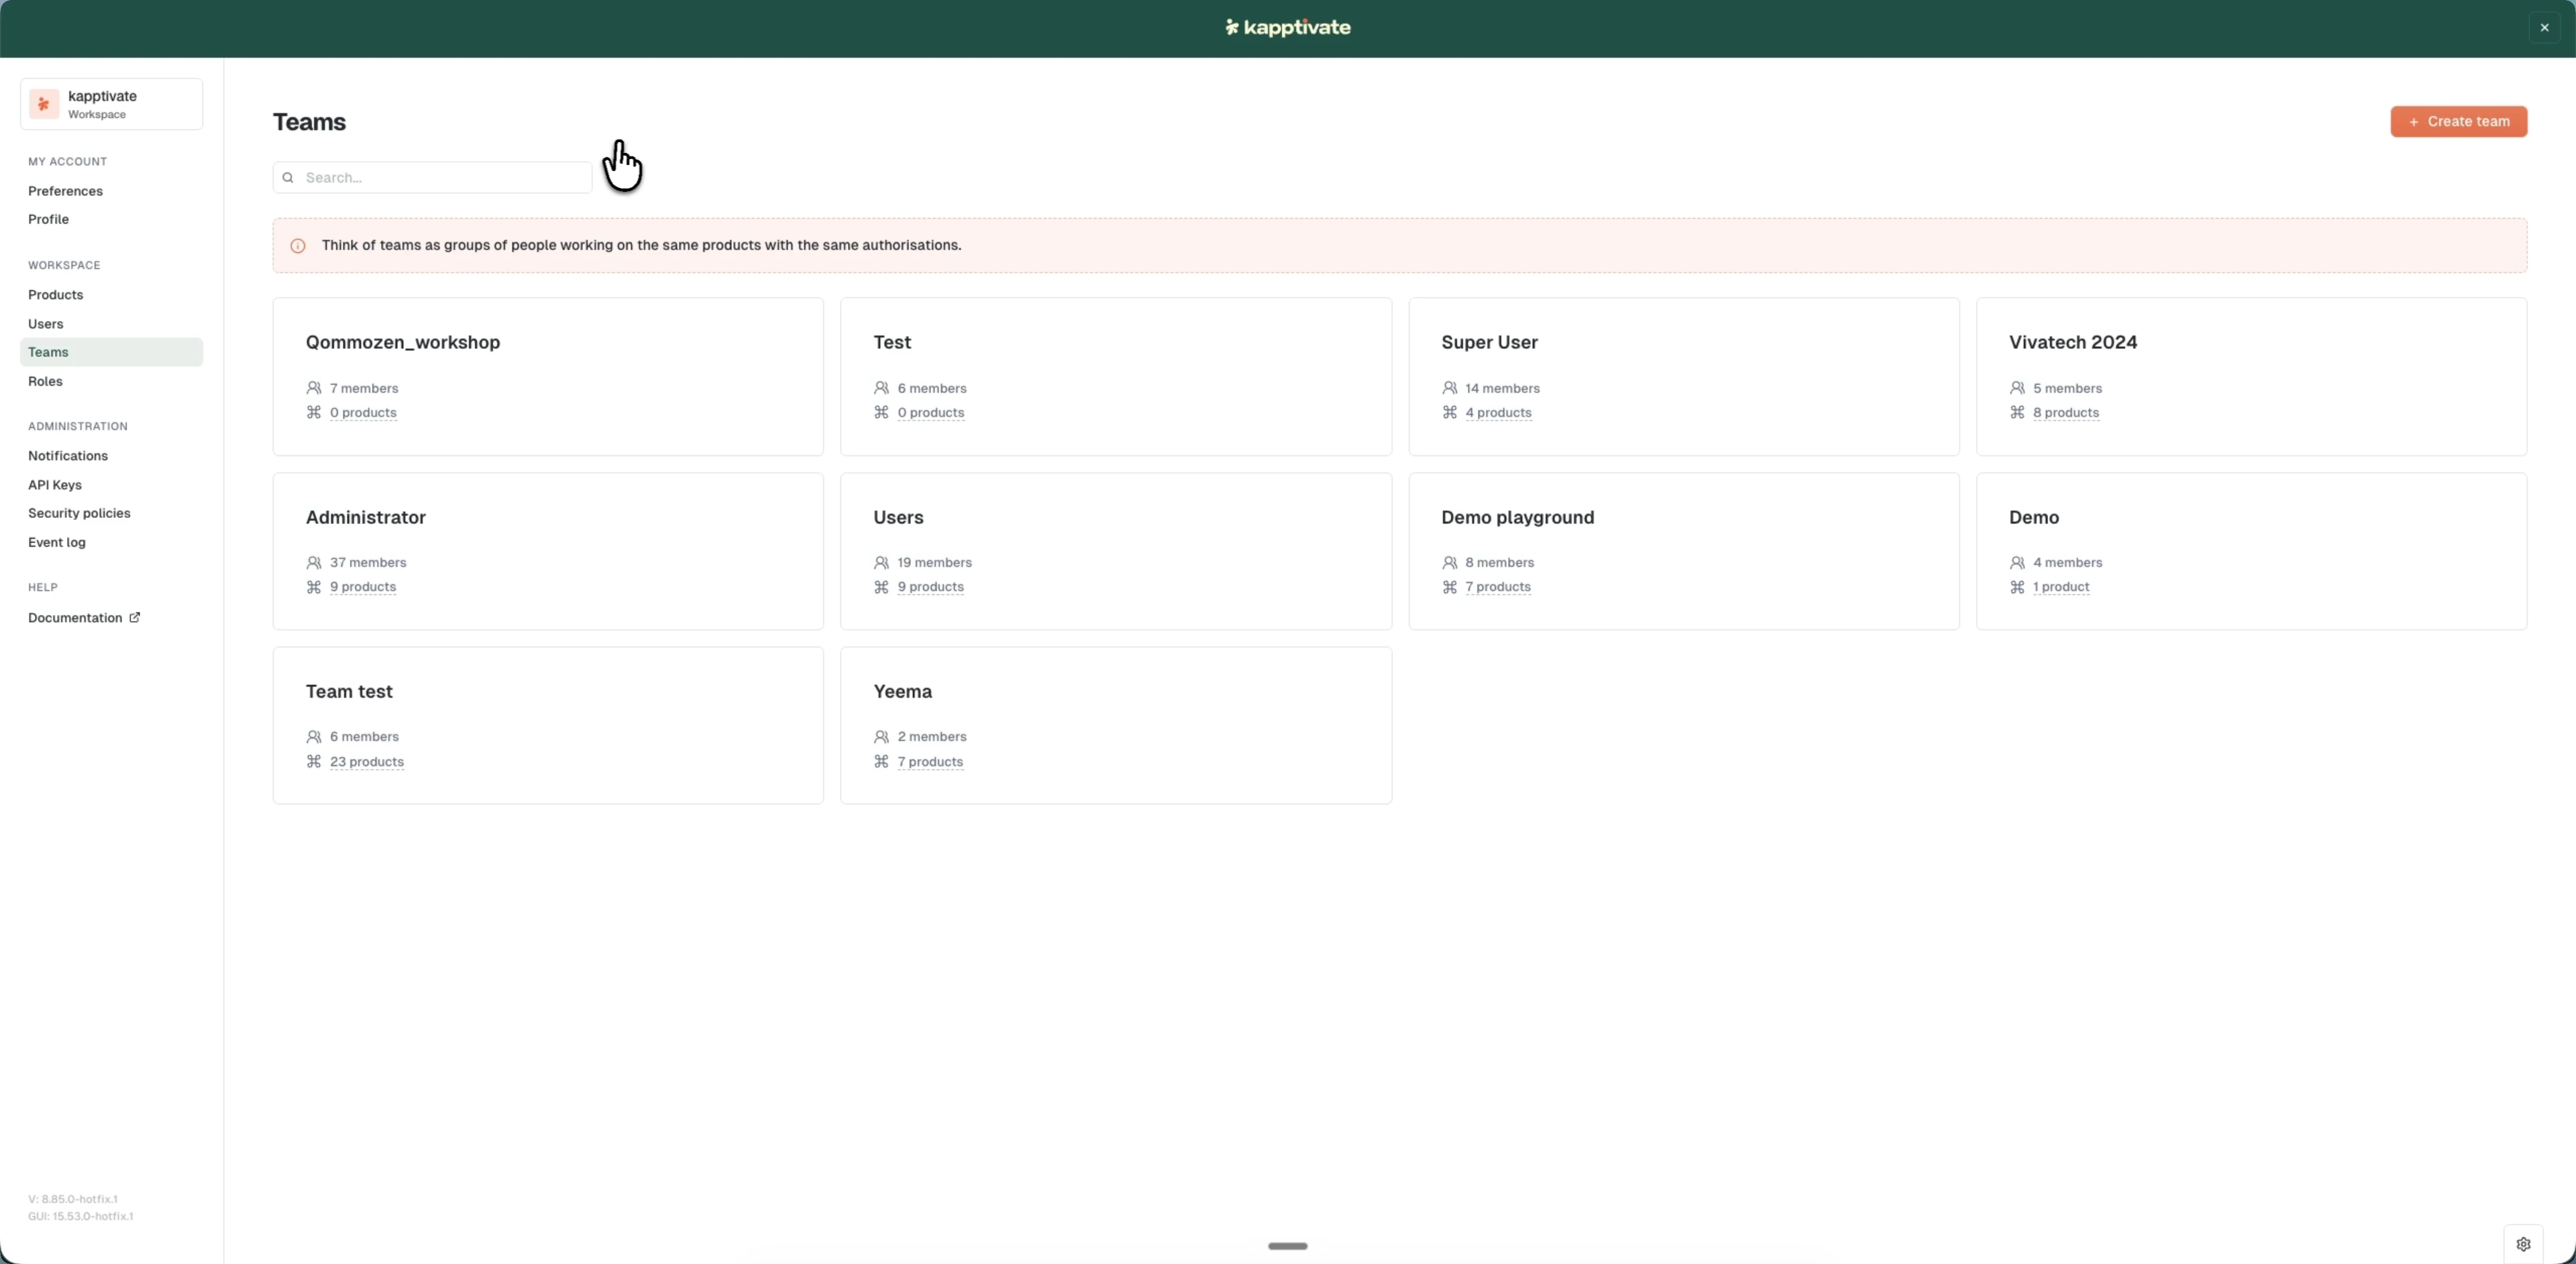Click products icon on the Test card
2576x1264 pixels.
[881, 413]
